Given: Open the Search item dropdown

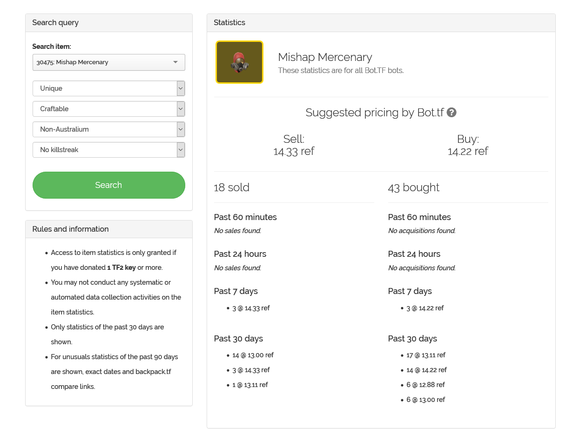Looking at the screenshot, I should (108, 62).
